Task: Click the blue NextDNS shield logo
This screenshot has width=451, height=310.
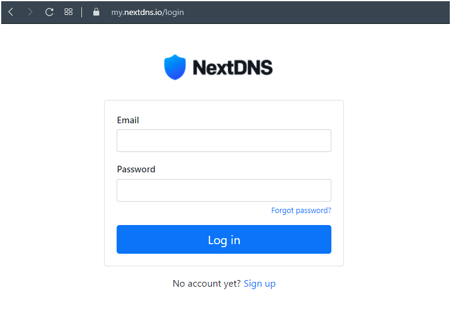Action: click(175, 67)
